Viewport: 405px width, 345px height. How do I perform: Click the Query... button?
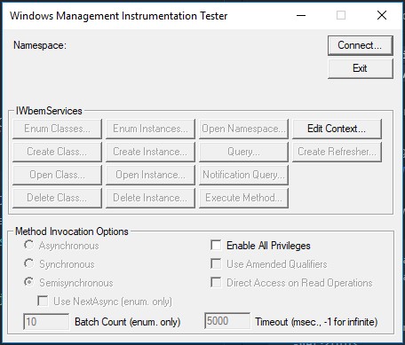click(243, 152)
